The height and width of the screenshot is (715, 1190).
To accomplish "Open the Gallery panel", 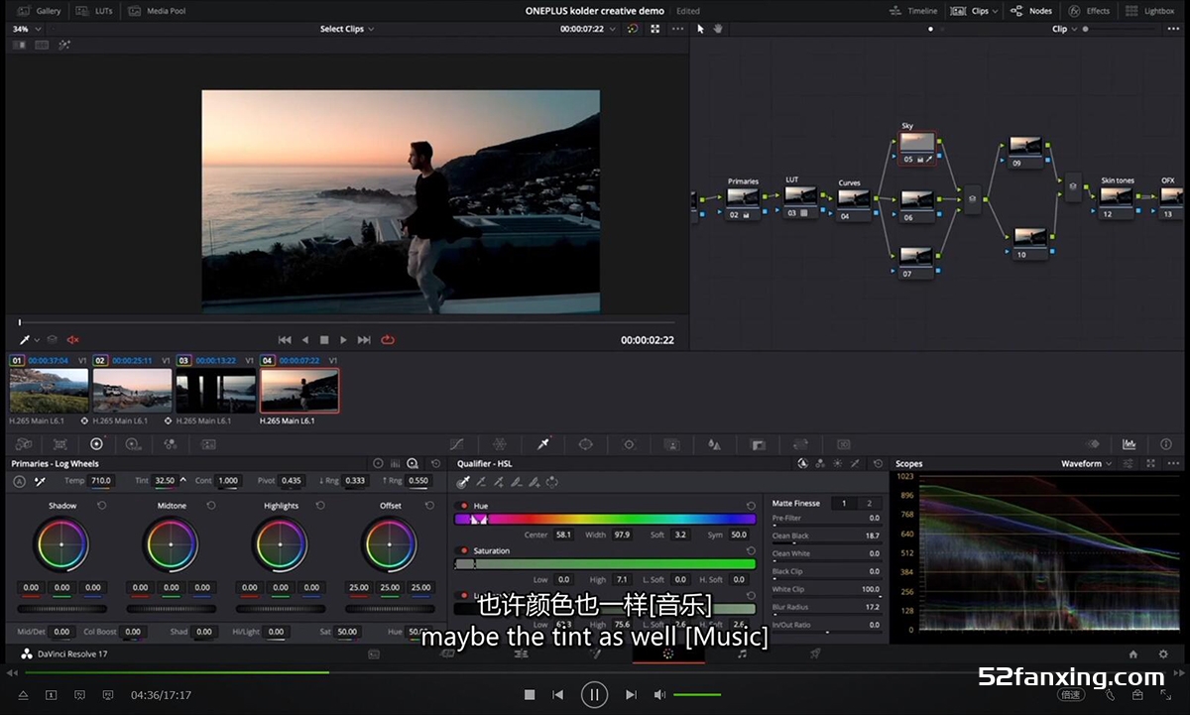I will [40, 11].
